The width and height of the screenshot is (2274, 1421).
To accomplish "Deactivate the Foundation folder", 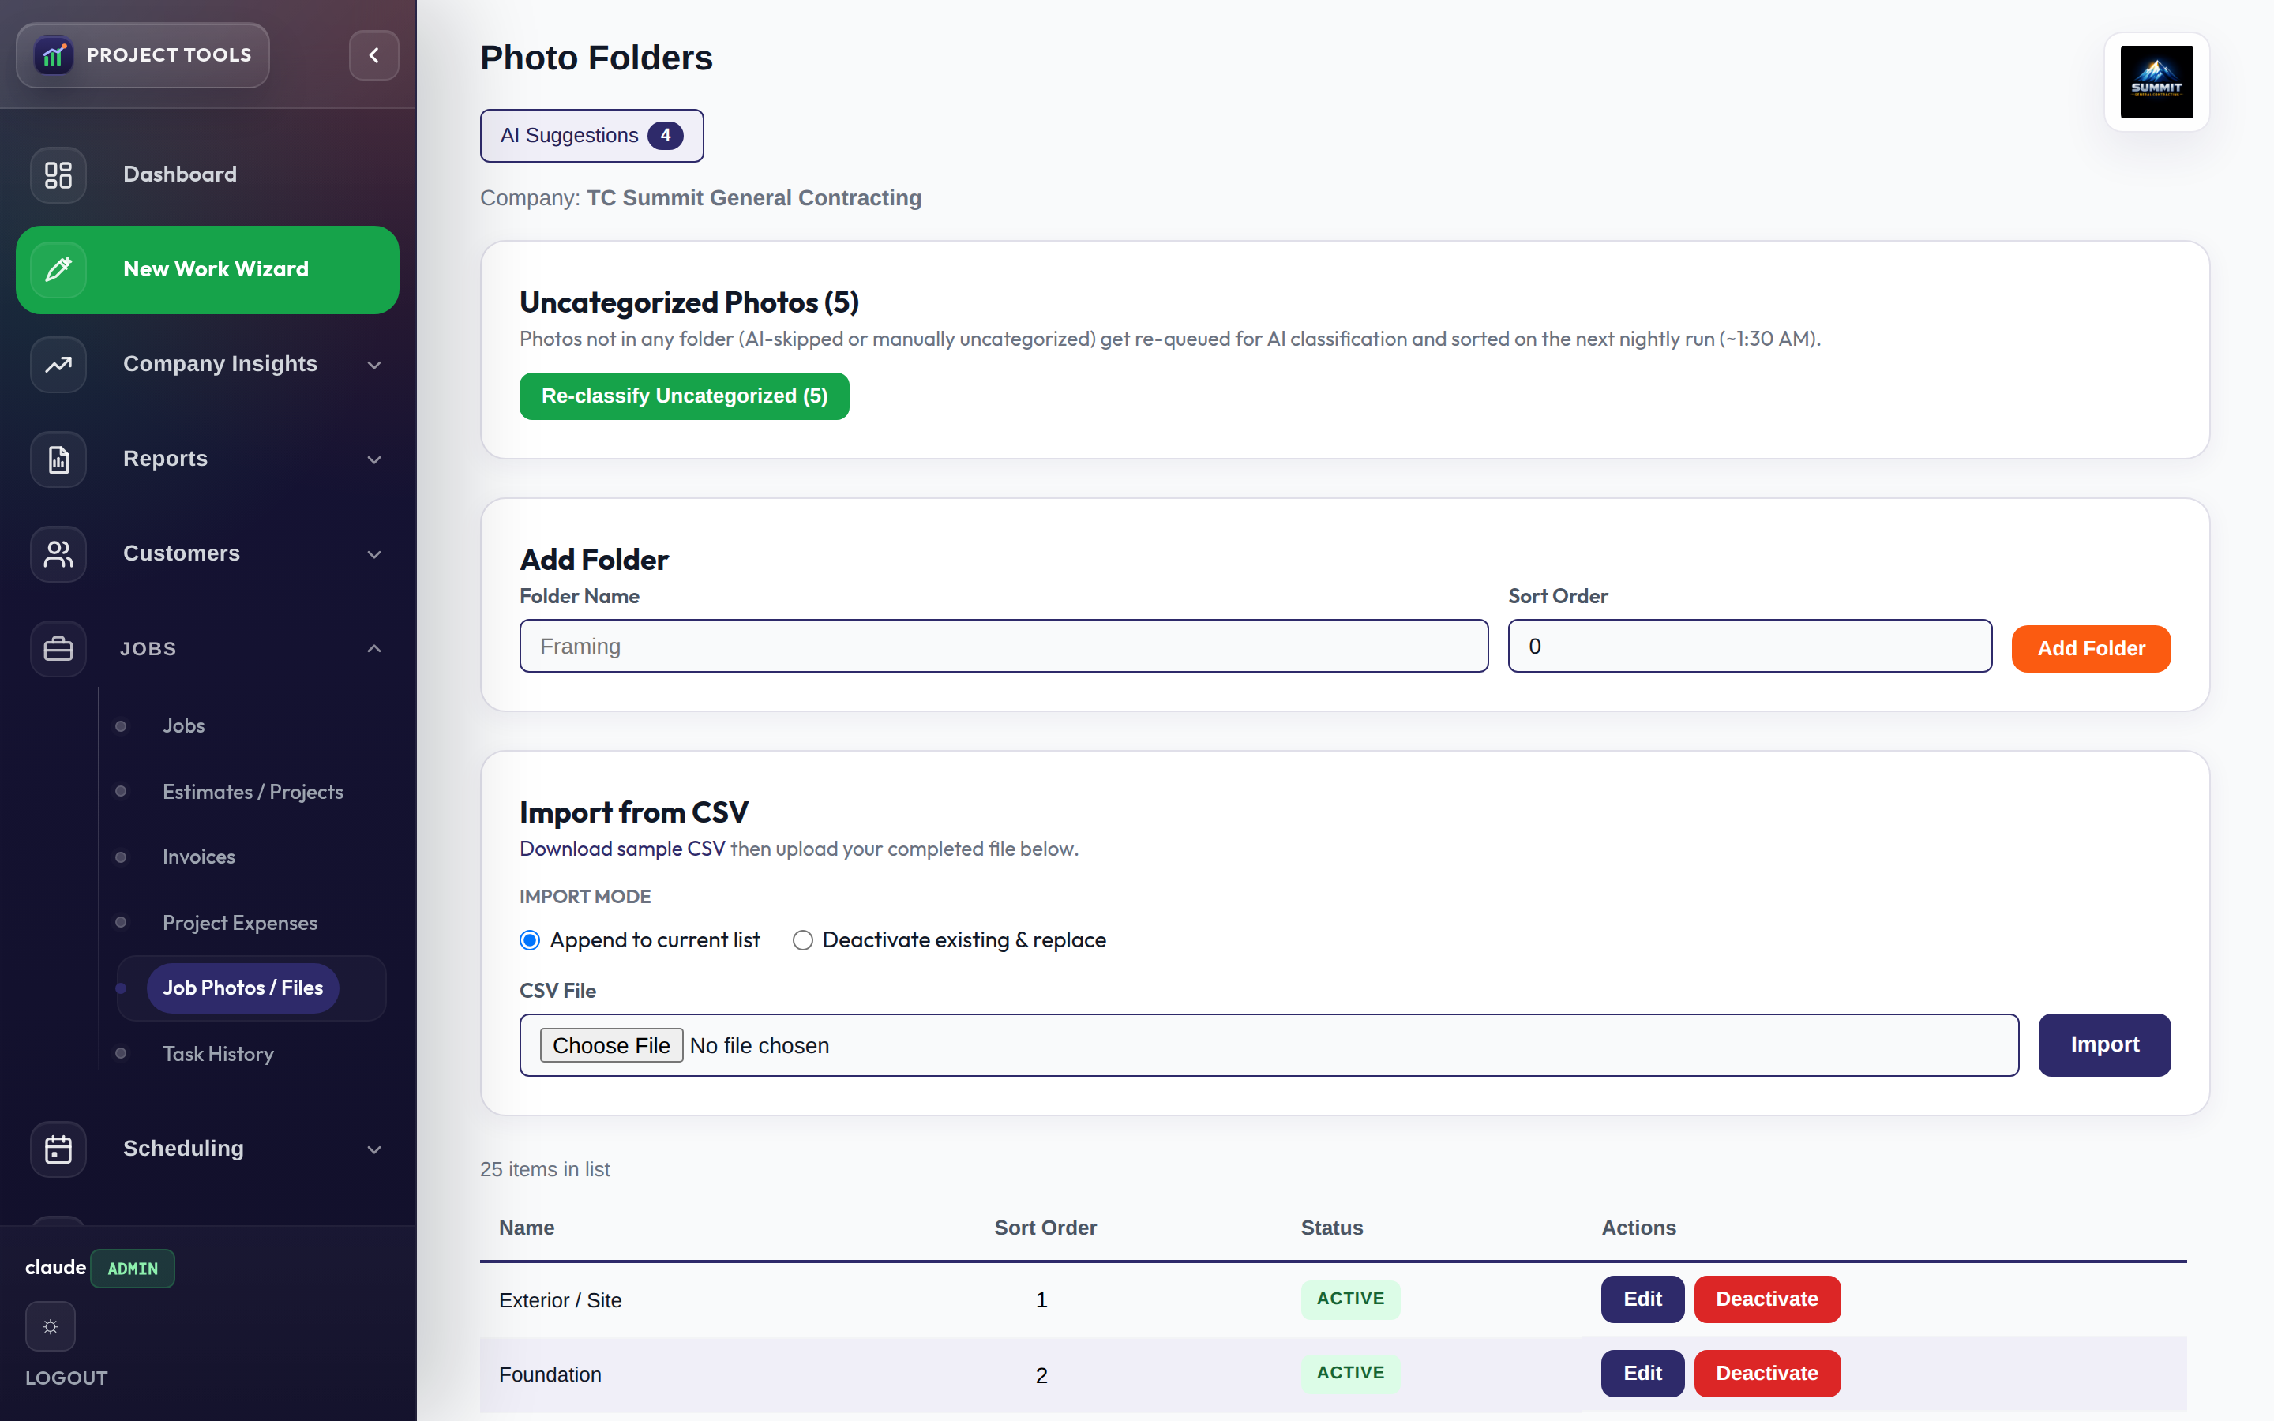I will (x=1766, y=1374).
